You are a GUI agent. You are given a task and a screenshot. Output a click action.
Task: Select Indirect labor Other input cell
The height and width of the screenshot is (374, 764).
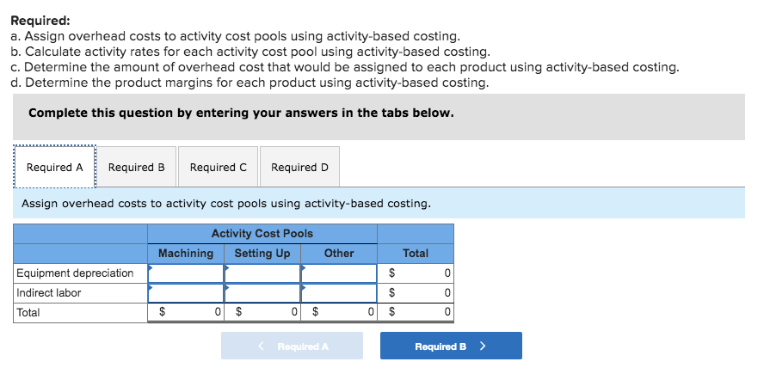339,293
